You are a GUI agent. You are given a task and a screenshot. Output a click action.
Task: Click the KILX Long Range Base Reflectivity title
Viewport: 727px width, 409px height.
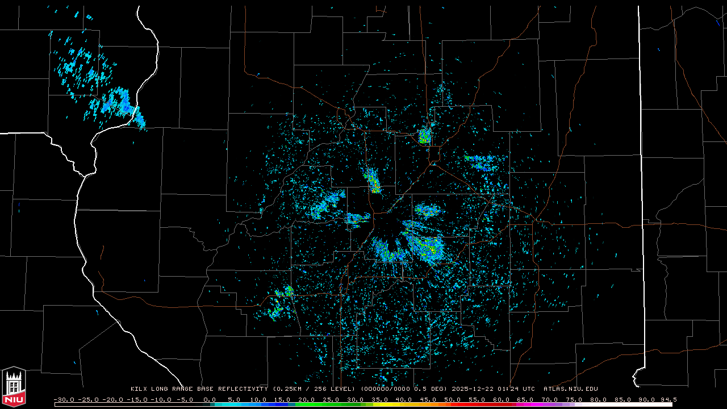tap(199, 389)
